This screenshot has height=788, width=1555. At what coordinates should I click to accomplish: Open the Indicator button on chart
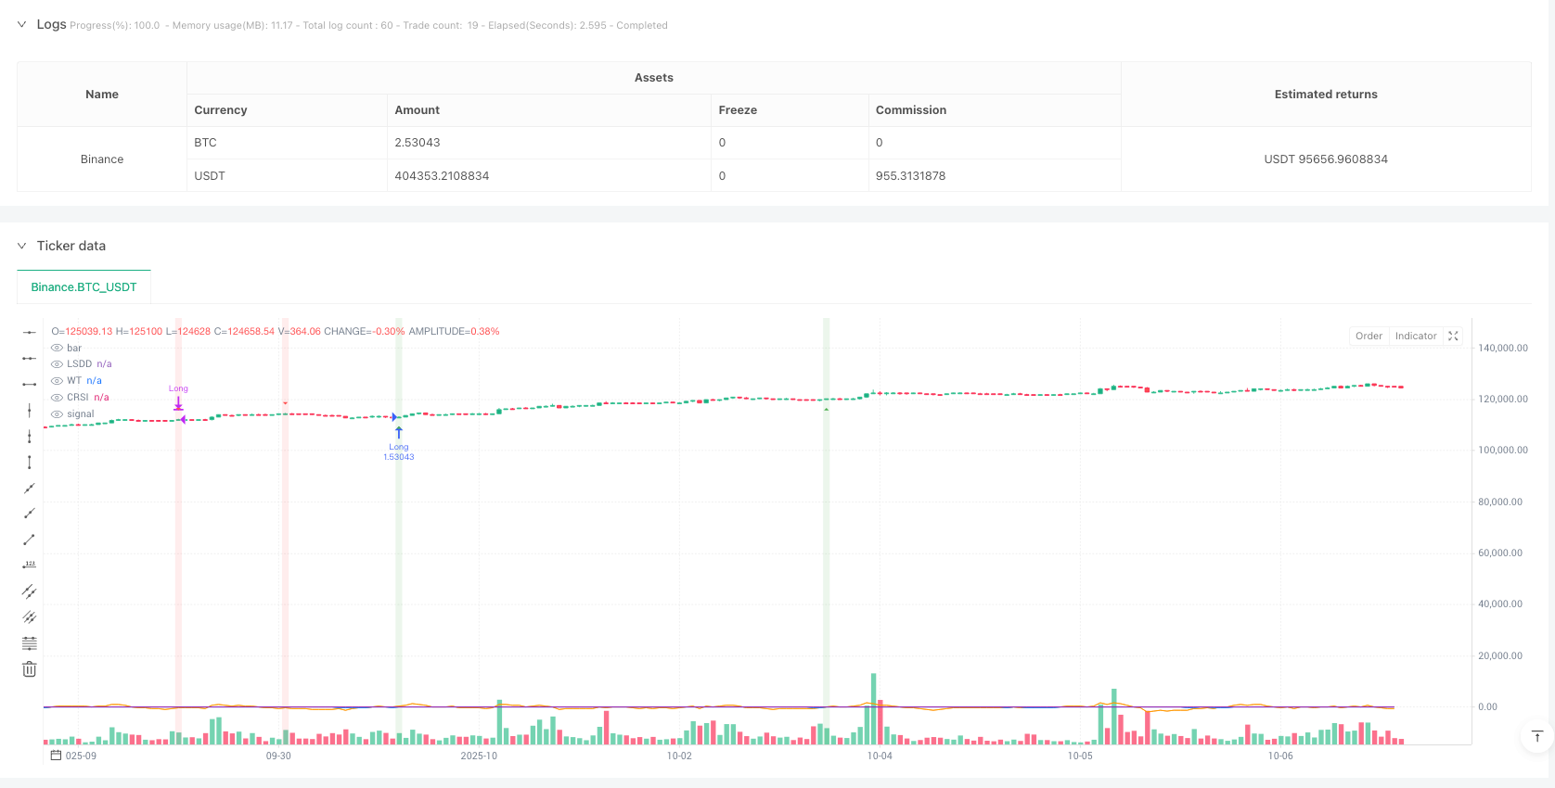1415,337
